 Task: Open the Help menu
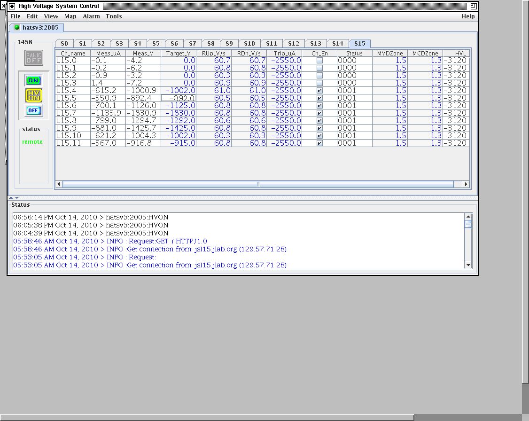(468, 16)
